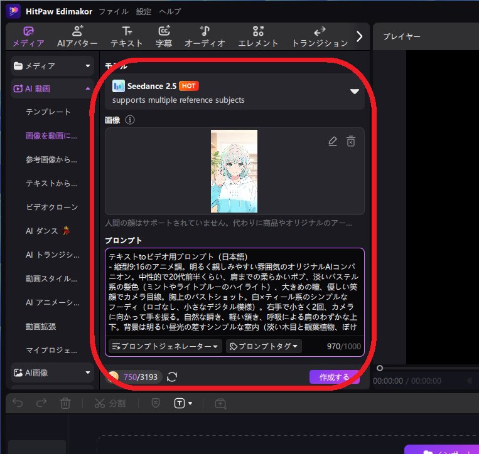This screenshot has width=479, height=454.
Task: Click the text T tool icon
Action: 180,403
